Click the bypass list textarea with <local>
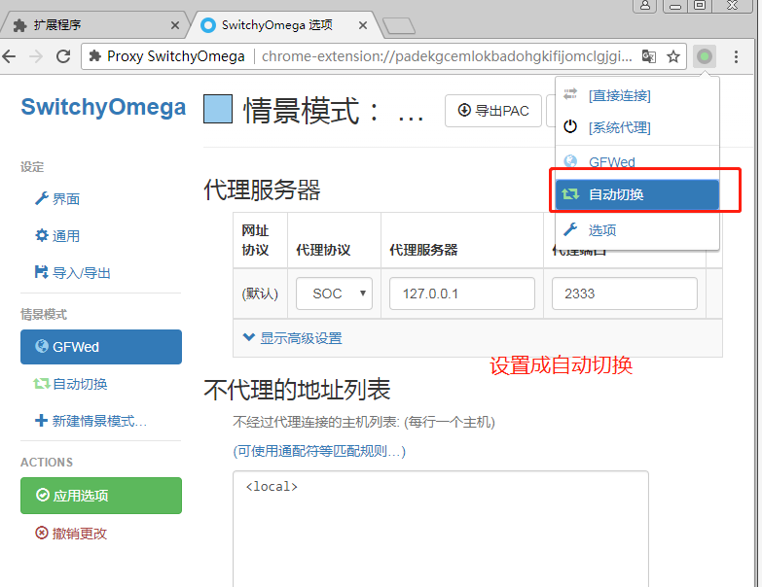Image resolution: width=762 pixels, height=587 pixels. (x=440, y=529)
